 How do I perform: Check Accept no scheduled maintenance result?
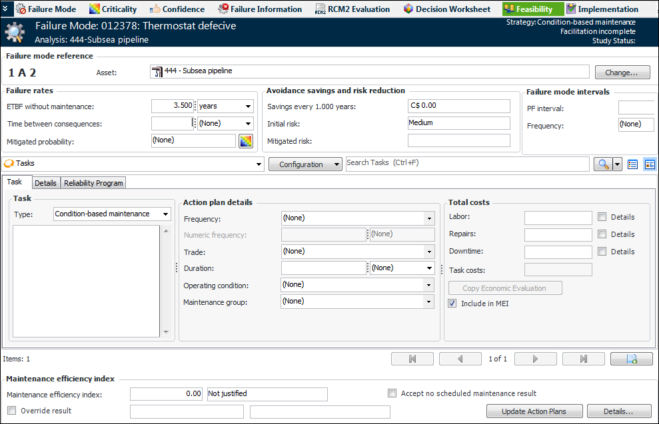coord(392,393)
